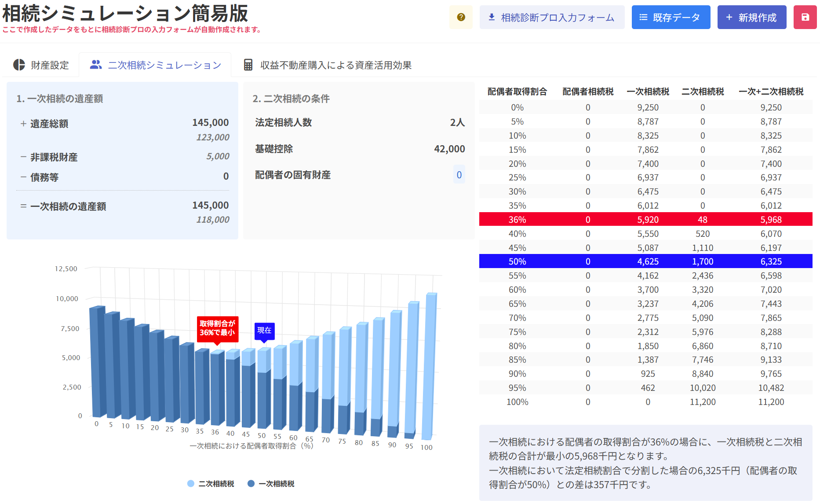This screenshot has height=504, width=820.
Task: Click the blue 現在 marker on chart
Action: pyautogui.click(x=264, y=331)
